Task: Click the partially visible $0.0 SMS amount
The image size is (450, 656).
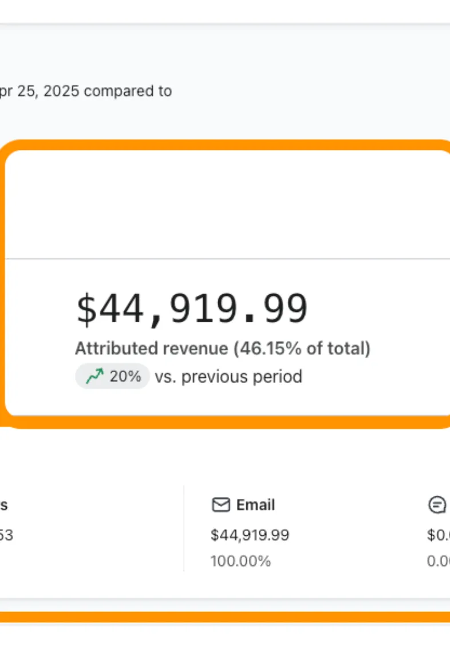Action: pos(439,535)
